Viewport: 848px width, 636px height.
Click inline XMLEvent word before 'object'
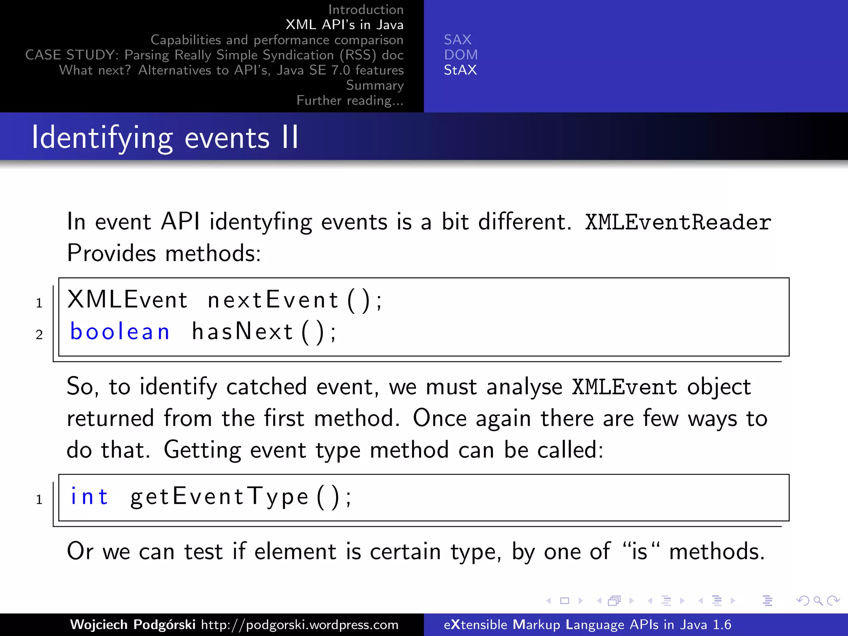[624, 387]
